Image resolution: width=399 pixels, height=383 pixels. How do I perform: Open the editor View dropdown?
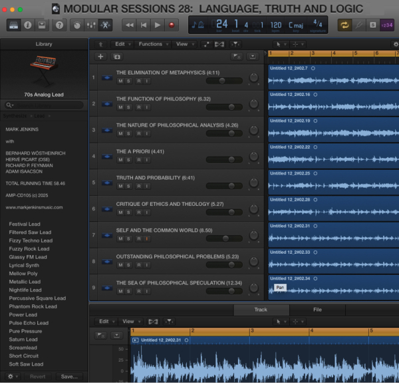130,321
